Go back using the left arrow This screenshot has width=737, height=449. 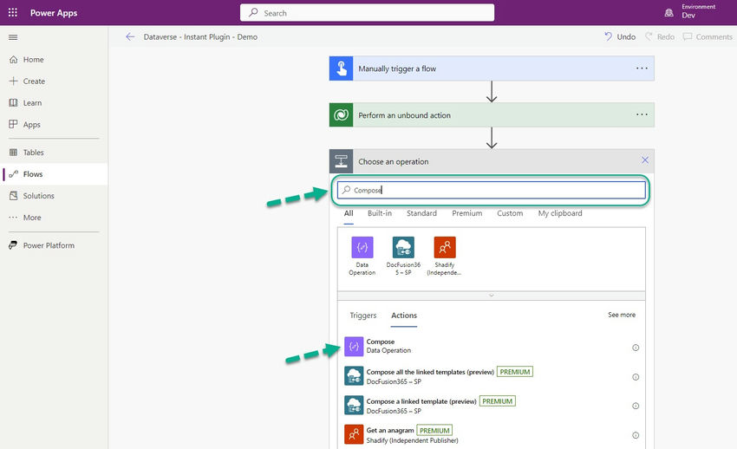coord(130,36)
